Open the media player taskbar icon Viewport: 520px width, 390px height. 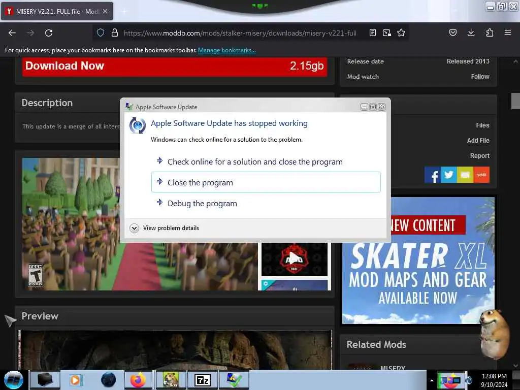pos(75,380)
